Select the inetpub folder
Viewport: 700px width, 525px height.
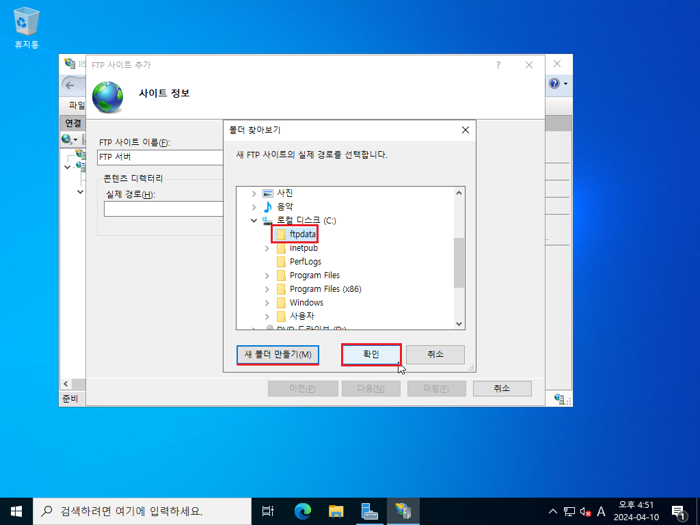tap(297, 247)
